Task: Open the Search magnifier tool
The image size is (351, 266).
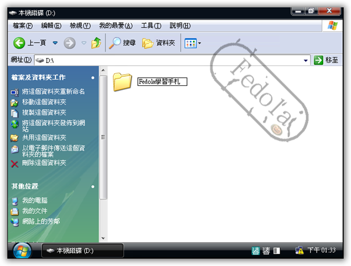Action: point(116,43)
